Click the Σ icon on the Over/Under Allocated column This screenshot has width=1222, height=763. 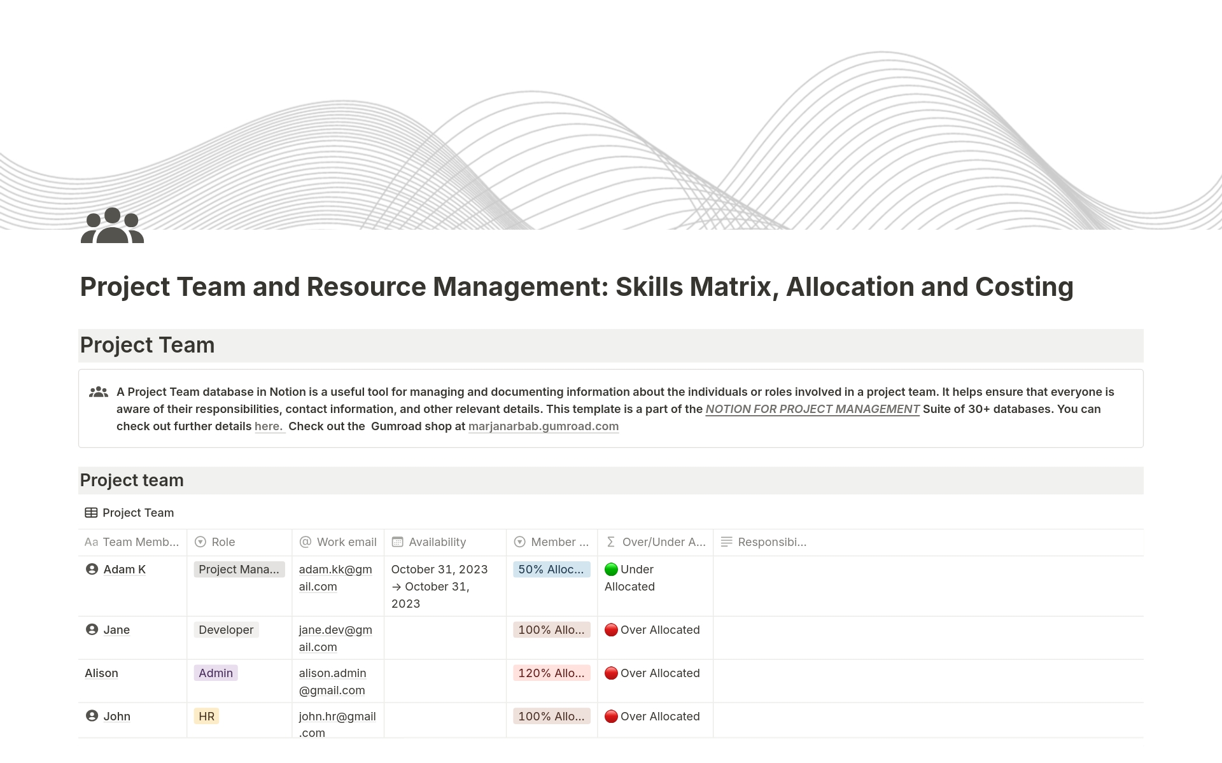click(610, 542)
